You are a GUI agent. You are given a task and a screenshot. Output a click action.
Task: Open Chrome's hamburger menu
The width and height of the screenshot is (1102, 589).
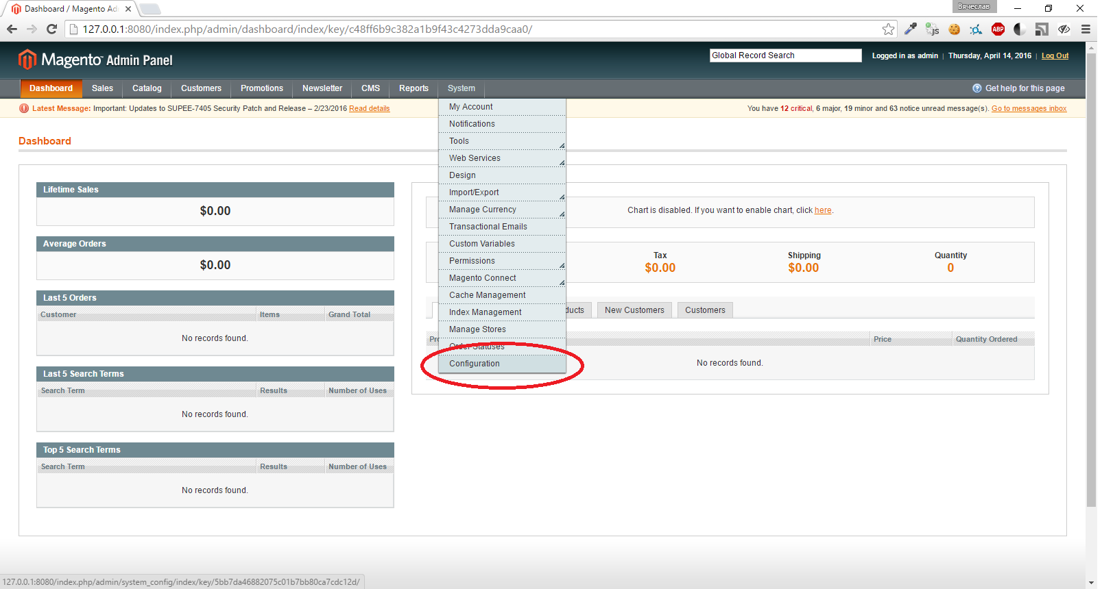click(x=1086, y=29)
